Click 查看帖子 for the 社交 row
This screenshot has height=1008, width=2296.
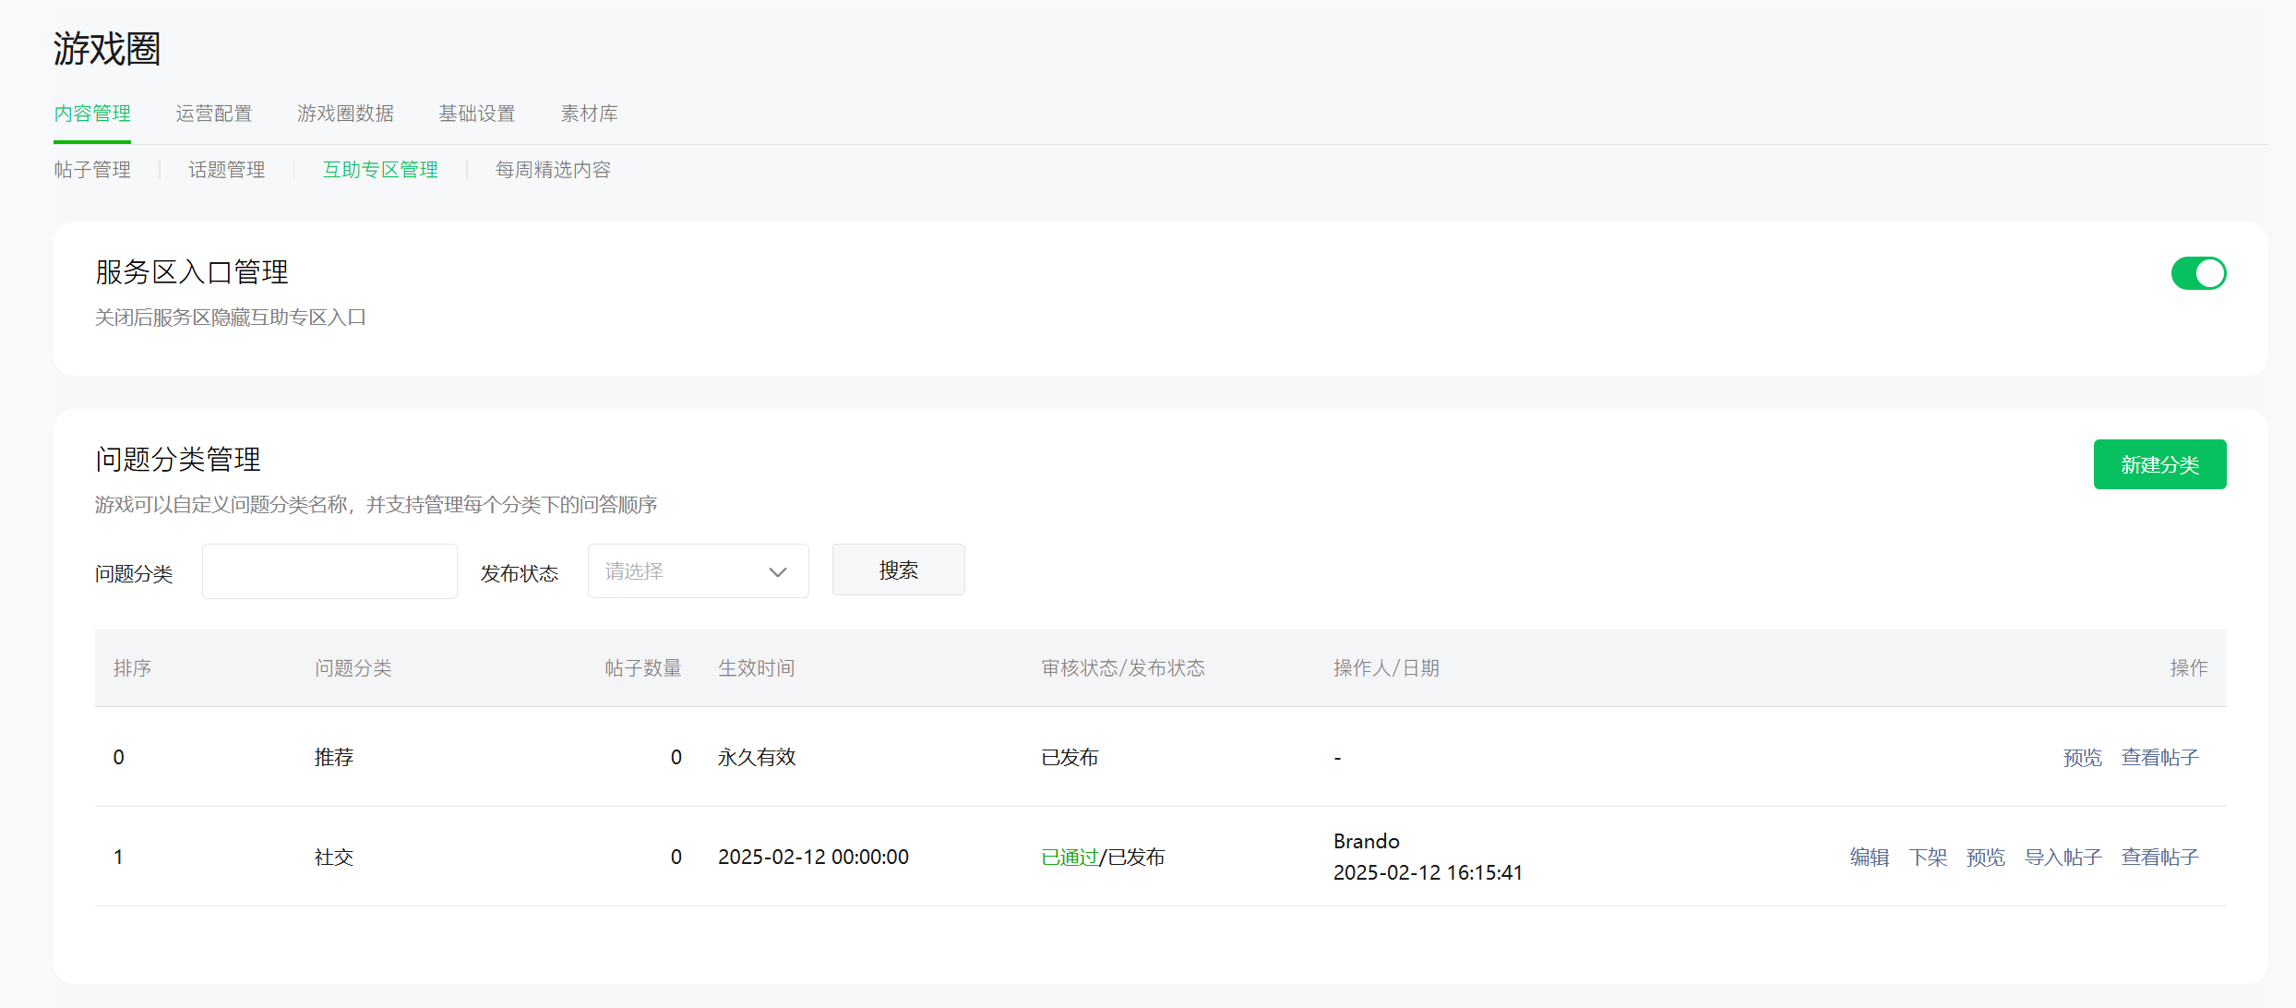[x=2159, y=858]
